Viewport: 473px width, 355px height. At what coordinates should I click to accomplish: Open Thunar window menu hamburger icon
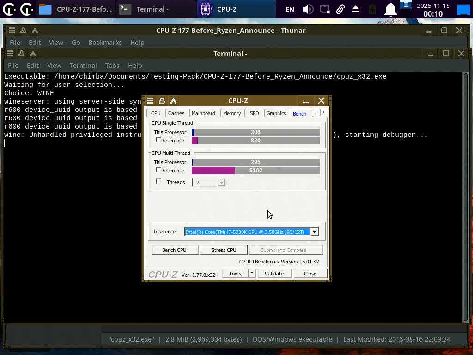[12, 30]
